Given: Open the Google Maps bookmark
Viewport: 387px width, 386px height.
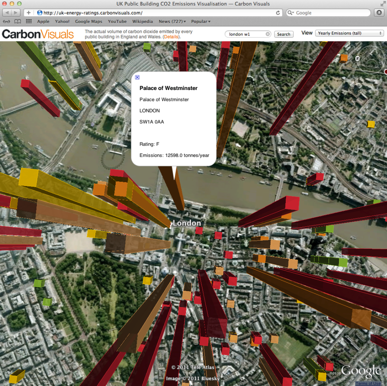Looking at the screenshot, I should 88,22.
